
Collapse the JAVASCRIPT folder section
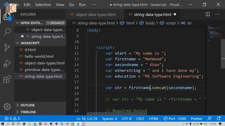click(17, 43)
